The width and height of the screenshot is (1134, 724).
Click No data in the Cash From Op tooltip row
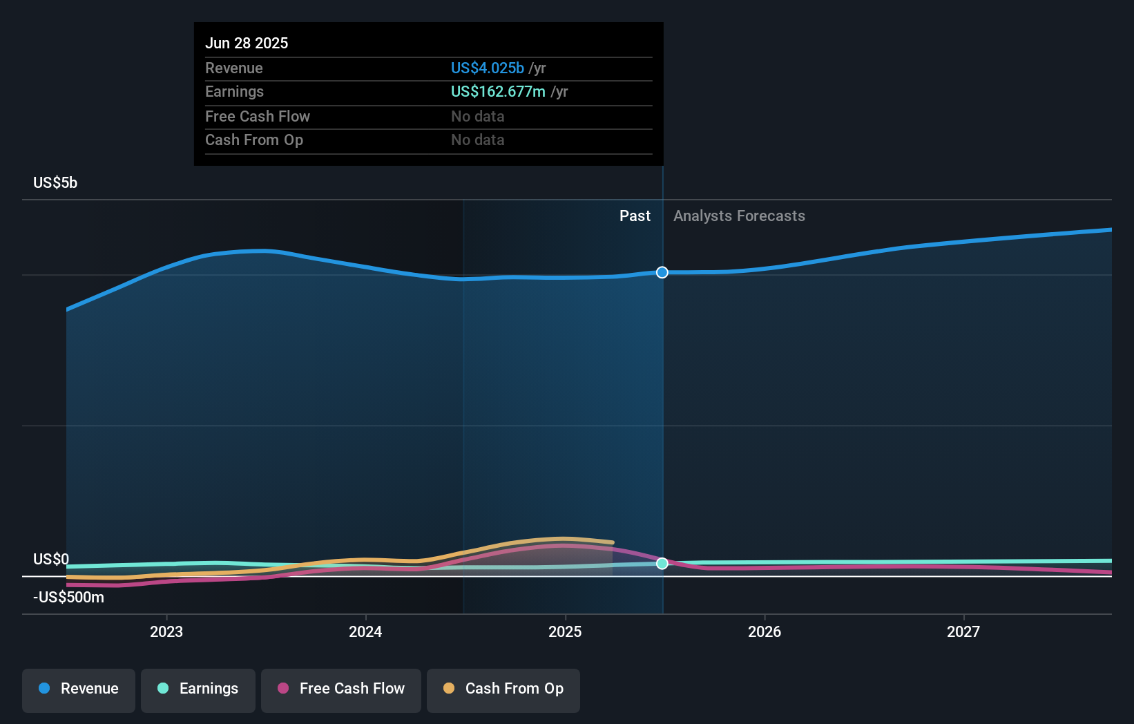tap(478, 140)
